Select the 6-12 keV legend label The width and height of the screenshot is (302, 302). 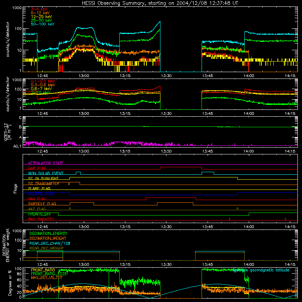(40, 13)
